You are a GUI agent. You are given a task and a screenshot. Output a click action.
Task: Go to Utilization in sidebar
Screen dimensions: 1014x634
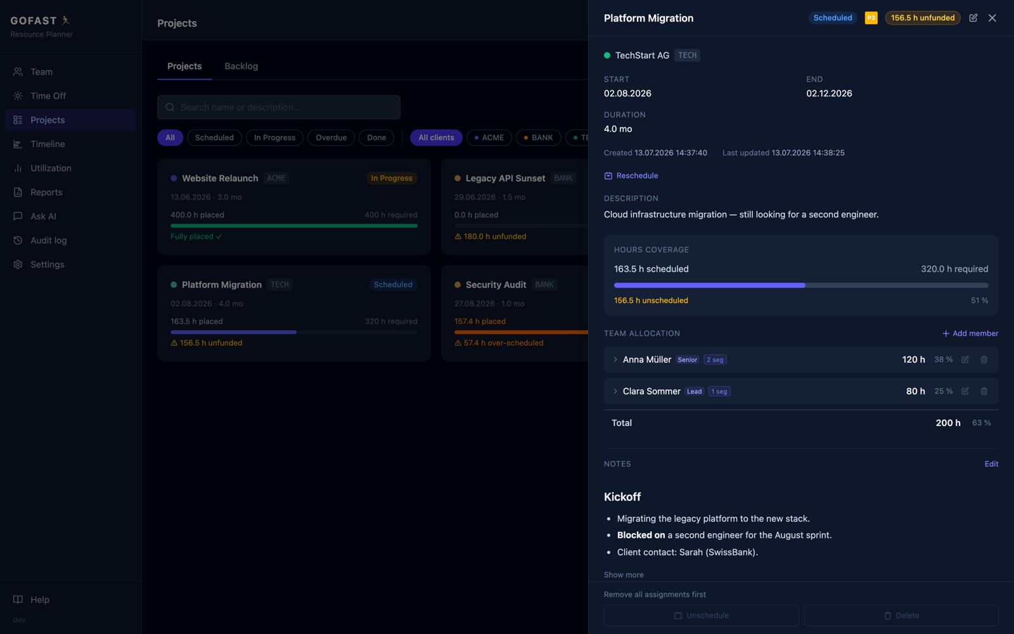(70, 168)
